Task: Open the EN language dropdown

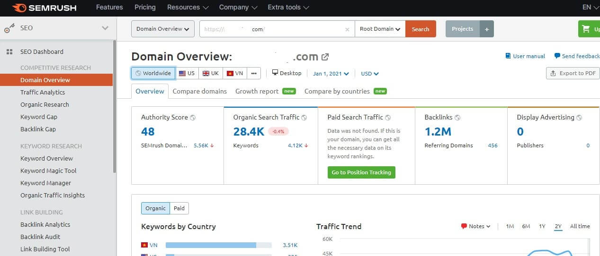Action: click(590, 8)
